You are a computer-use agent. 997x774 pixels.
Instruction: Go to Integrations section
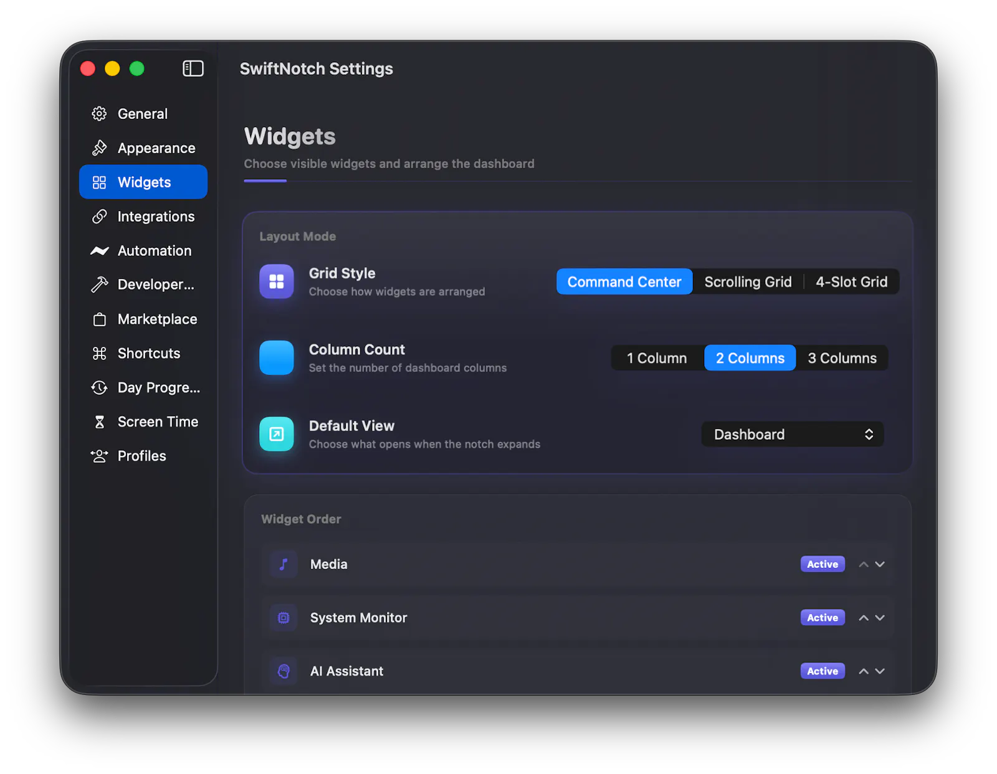coord(143,217)
